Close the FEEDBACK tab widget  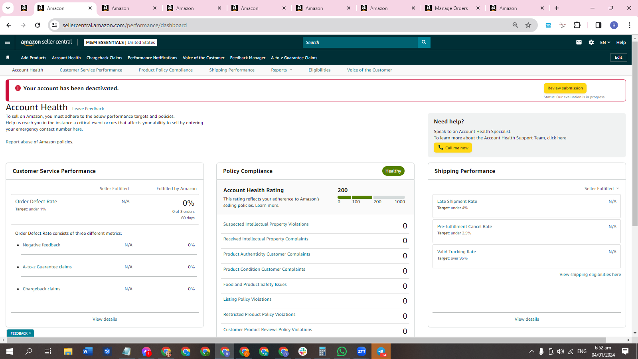[x=30, y=333]
